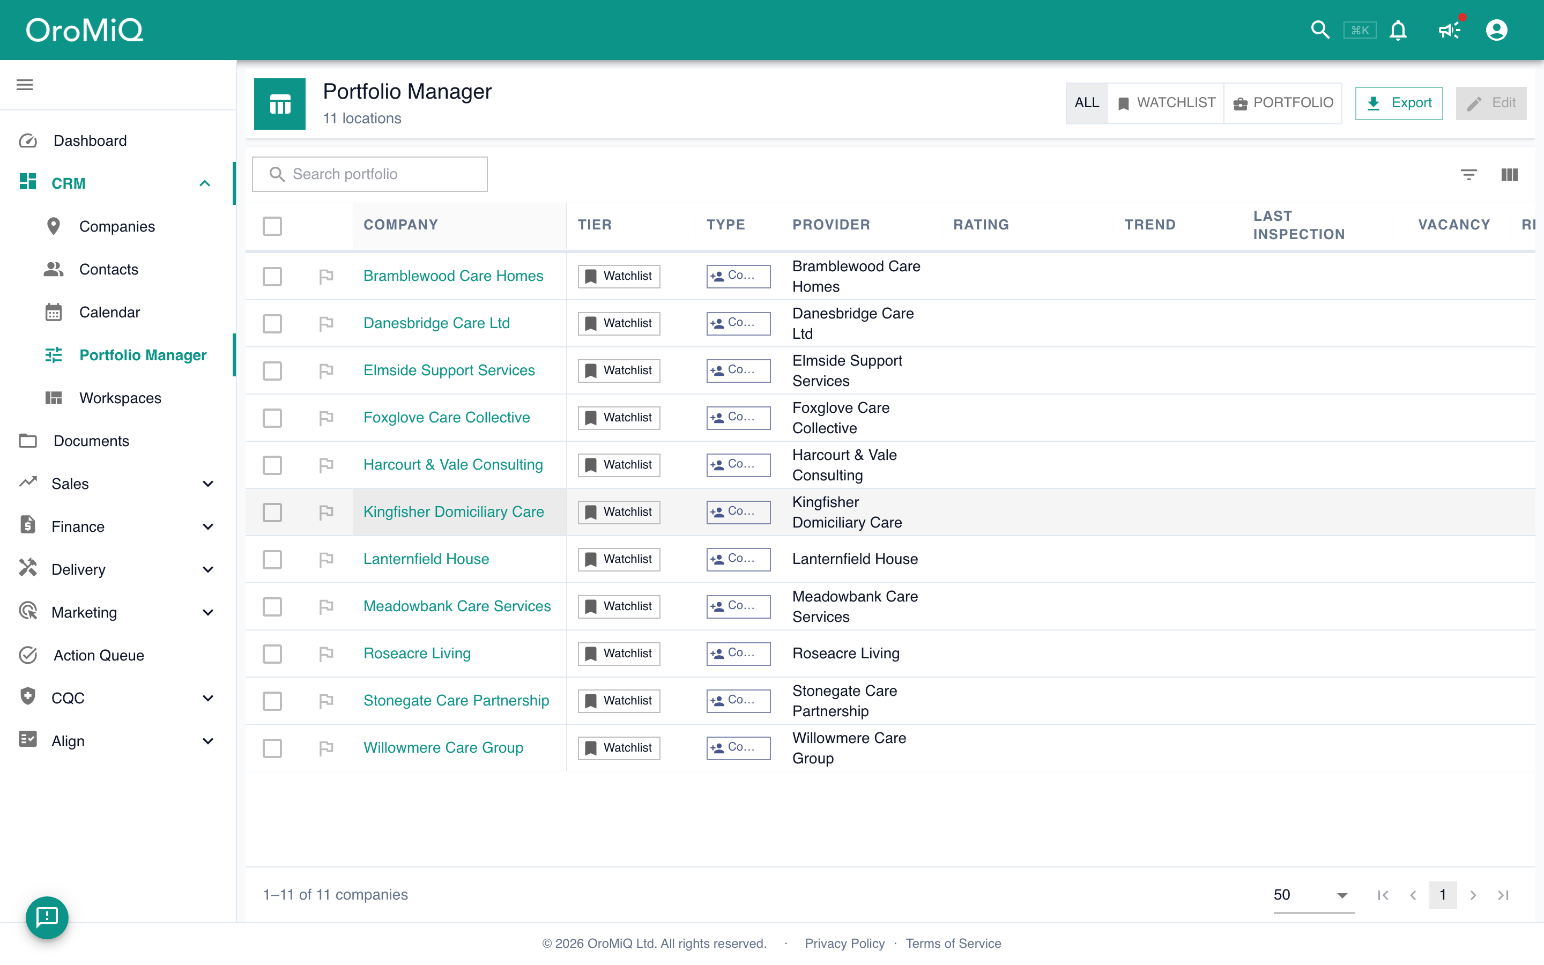
Task: Open the rows-per-page 50 dropdown
Action: [x=1313, y=895]
